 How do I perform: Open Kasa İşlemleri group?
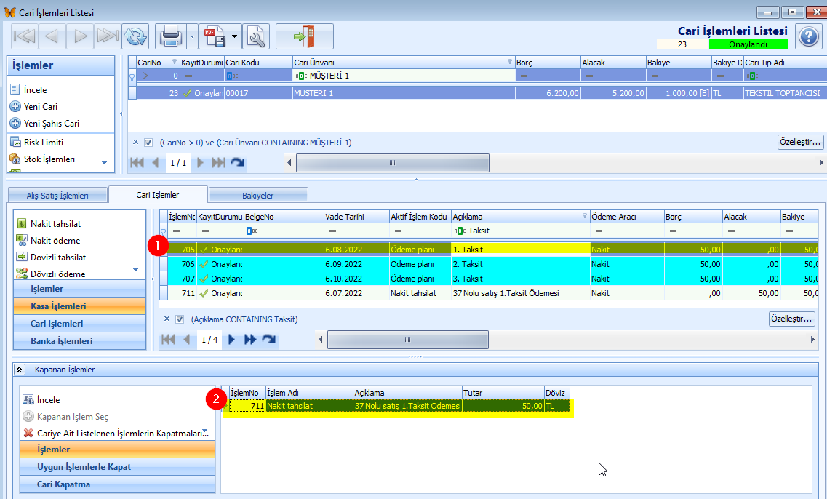[79, 306]
